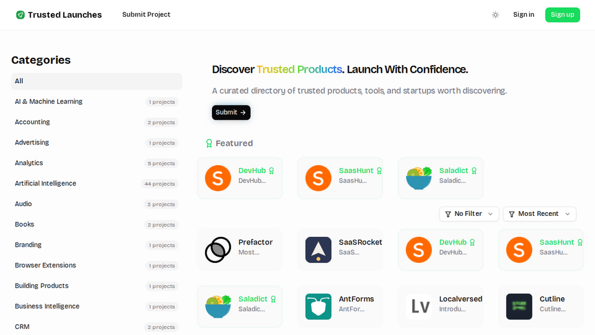Click the badge icon beside SaasHunt in grid
Screen dimensions: 595x335
(x=580, y=243)
